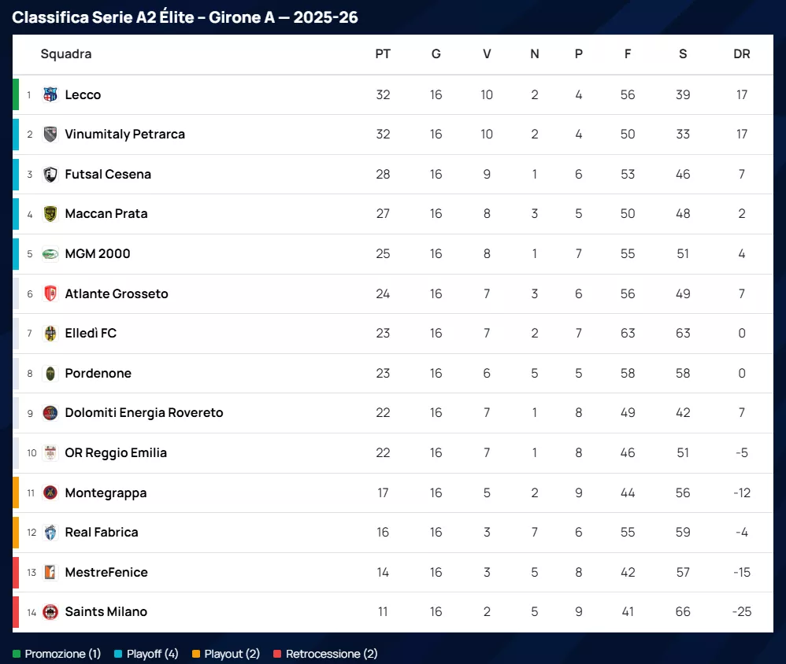Click the red Retrocessione legend swatch
This screenshot has width=786, height=664.
[277, 655]
